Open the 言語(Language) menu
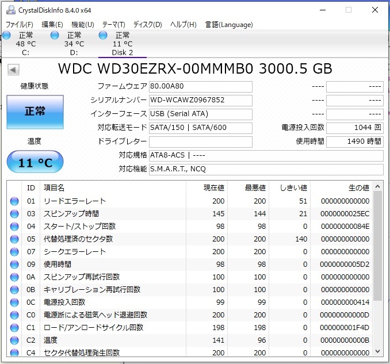Viewport: 390px width, 364px height. click(229, 25)
